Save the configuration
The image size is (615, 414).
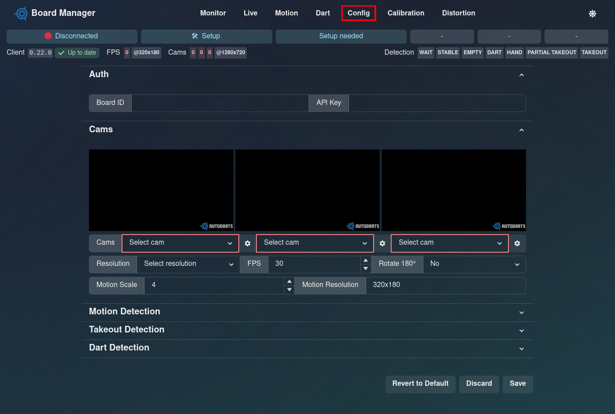[518, 384]
